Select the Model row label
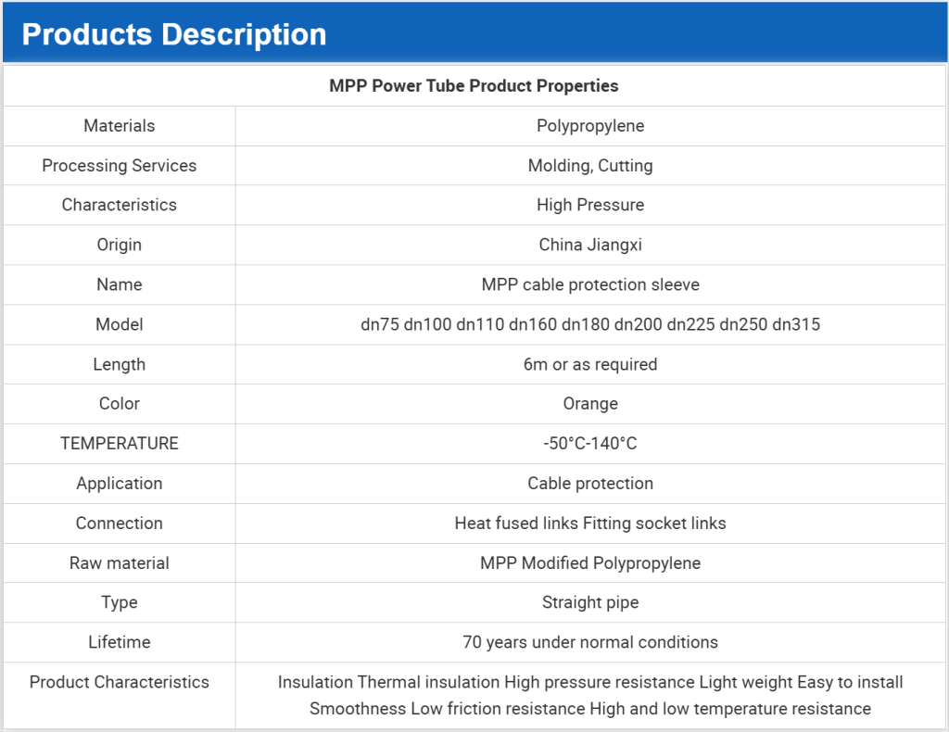 [119, 324]
